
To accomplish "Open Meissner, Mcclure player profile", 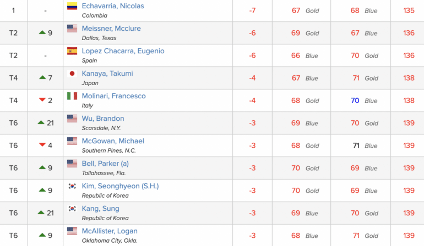I will click(111, 29).
